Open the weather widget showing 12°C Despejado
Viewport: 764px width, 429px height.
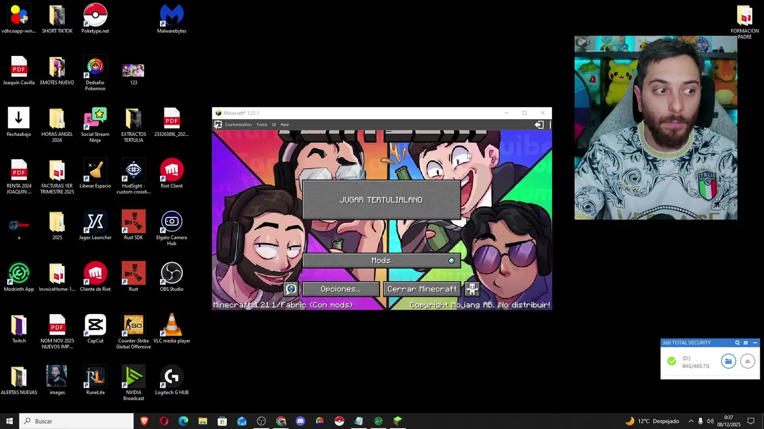[x=652, y=421]
